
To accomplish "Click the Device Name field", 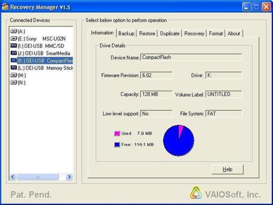I will (191, 57).
